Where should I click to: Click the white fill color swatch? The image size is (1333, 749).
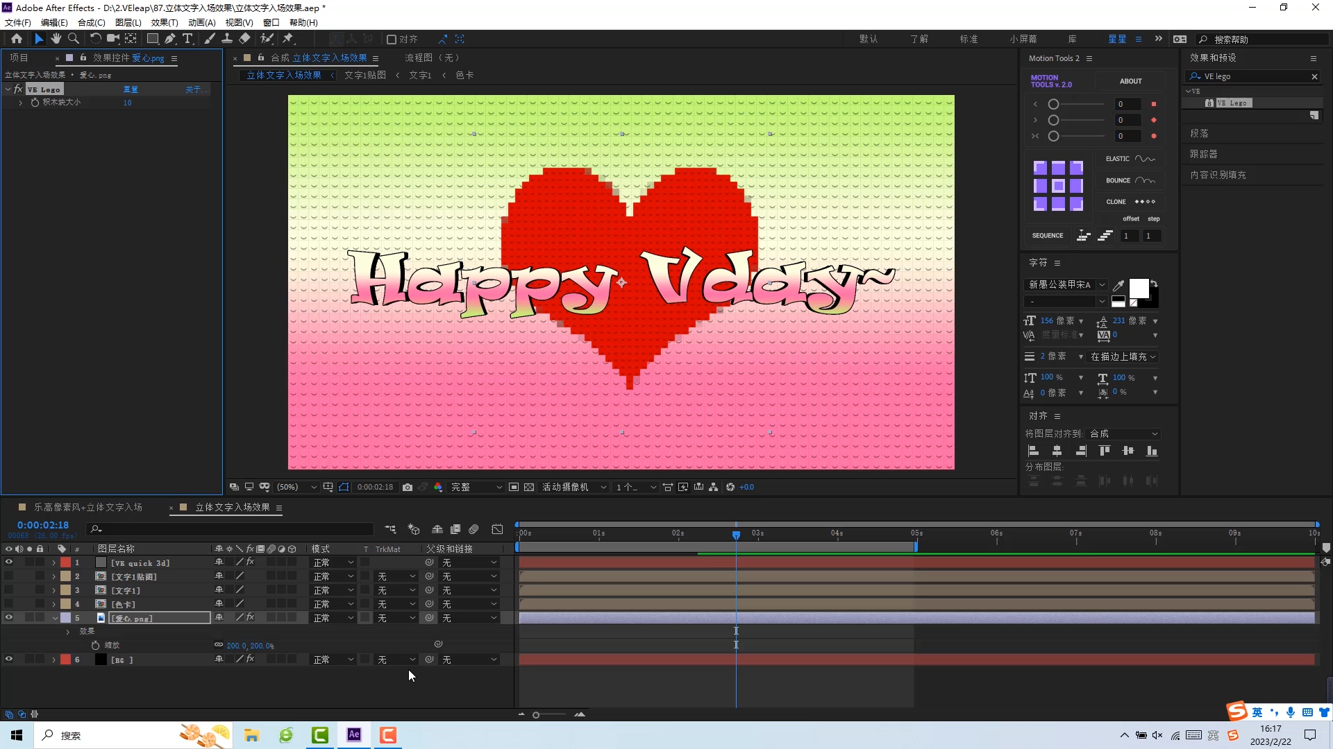point(1139,288)
